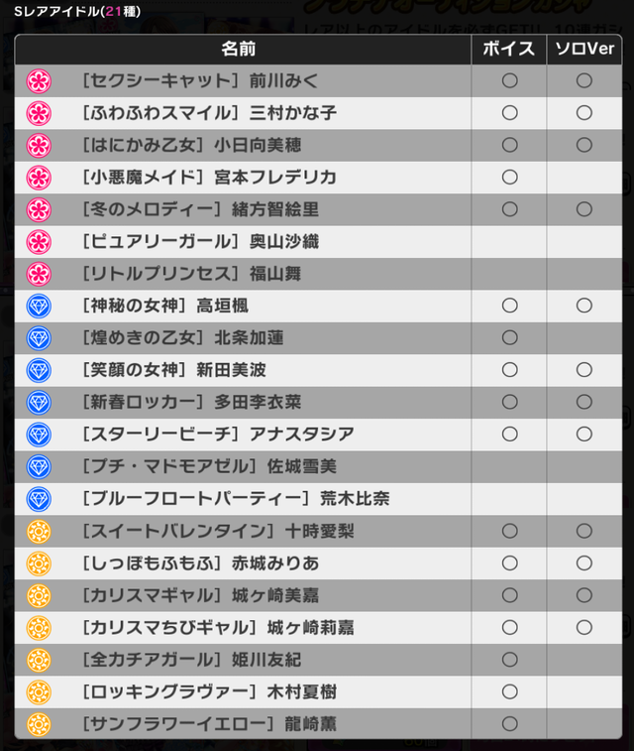
Task: Select the pink flower icon next to 三村かな子
Action: click(x=39, y=113)
